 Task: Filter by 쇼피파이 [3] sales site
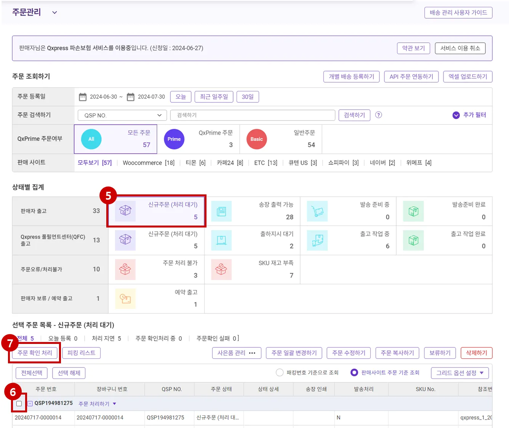(x=343, y=163)
